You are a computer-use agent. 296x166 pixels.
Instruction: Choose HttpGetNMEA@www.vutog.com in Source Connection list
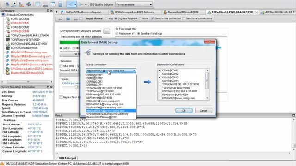[x=111, y=104]
